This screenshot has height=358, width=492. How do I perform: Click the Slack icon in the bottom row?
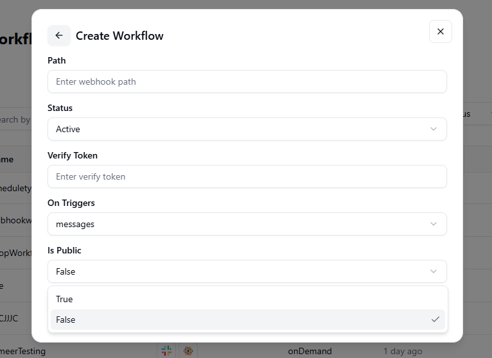point(166,350)
